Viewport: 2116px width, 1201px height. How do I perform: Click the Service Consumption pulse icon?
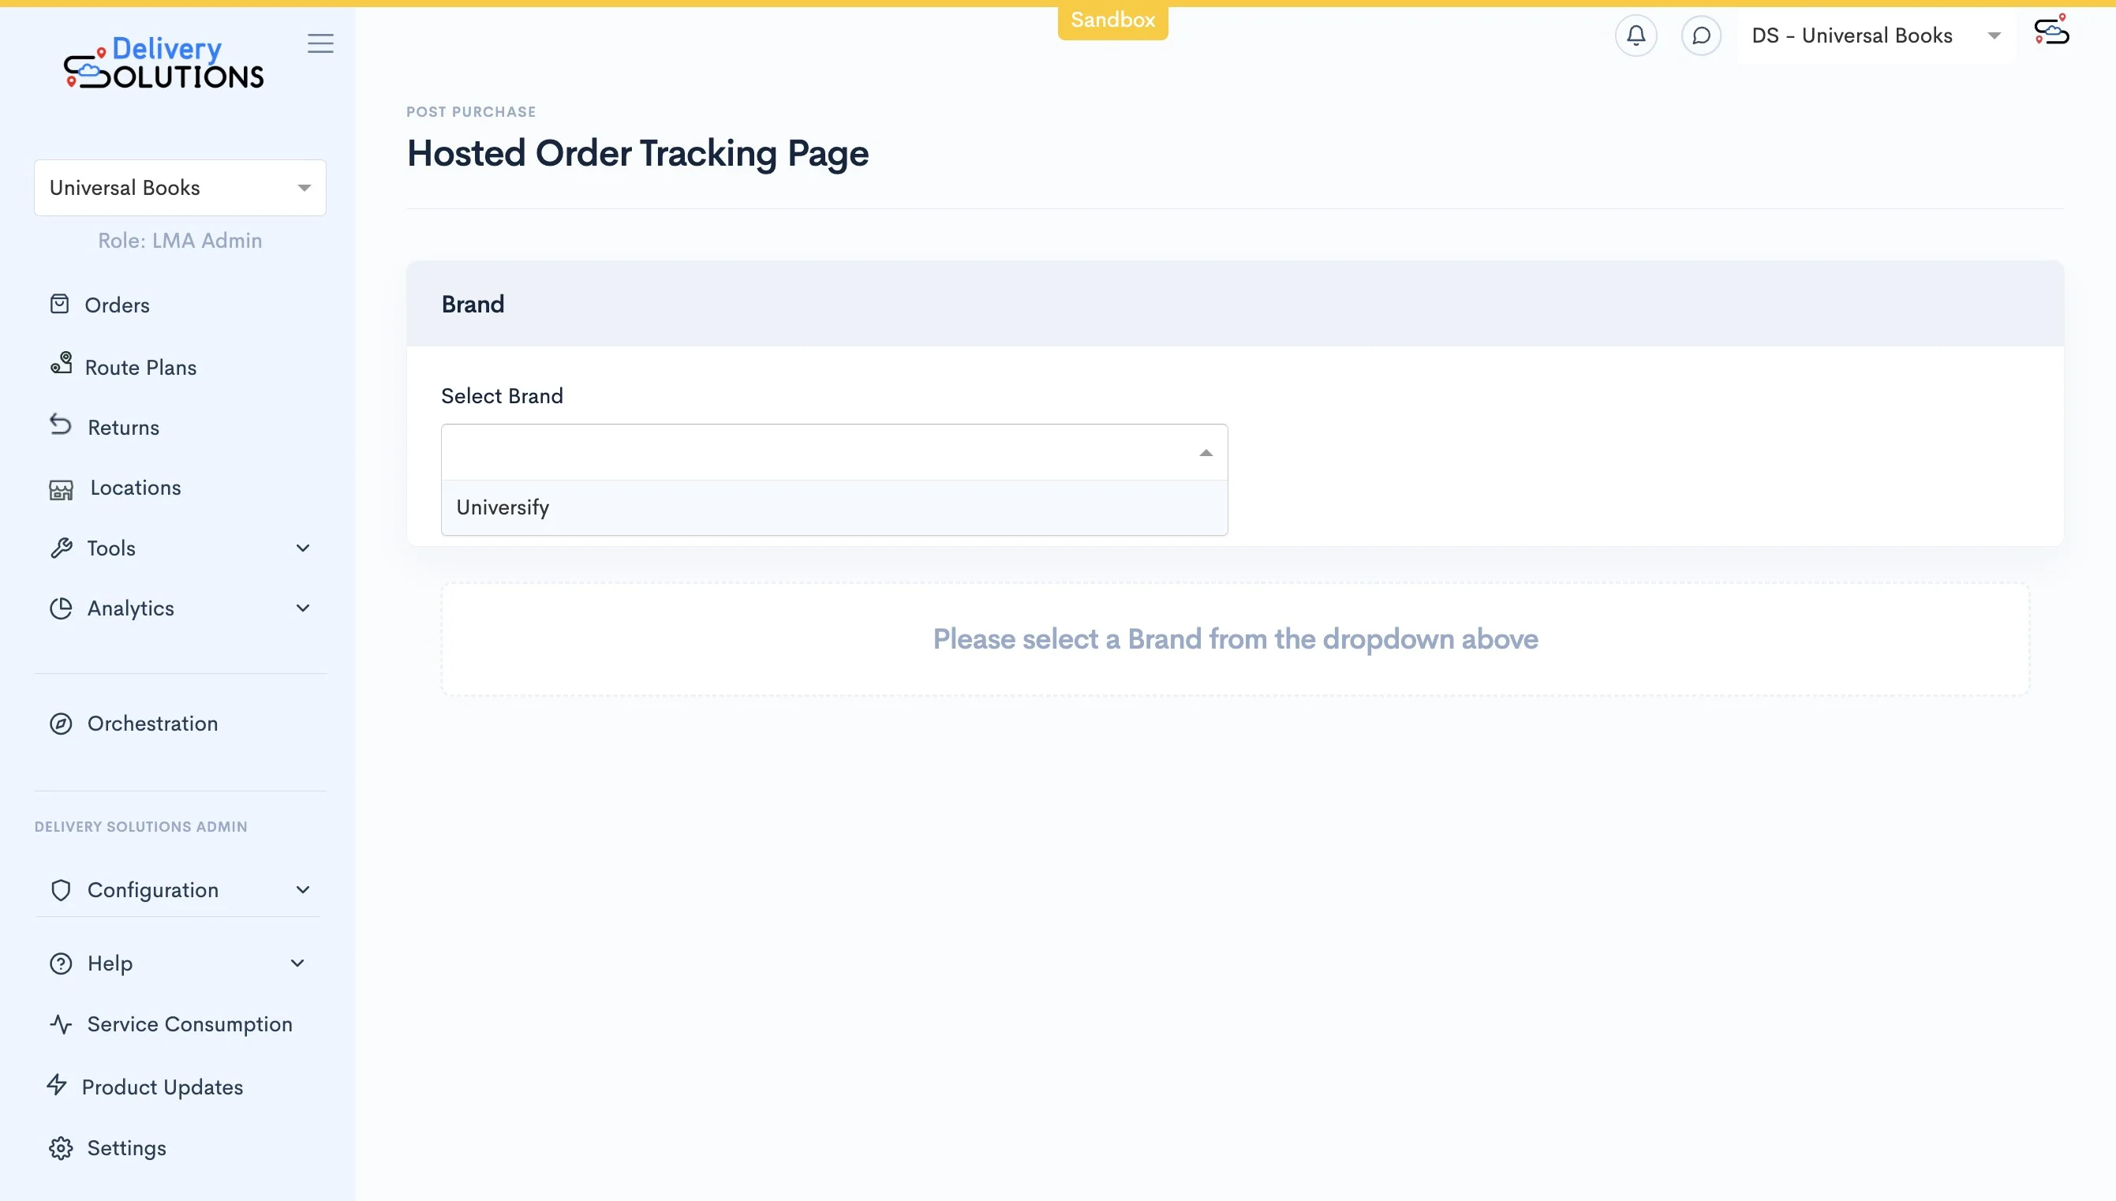[61, 1024]
